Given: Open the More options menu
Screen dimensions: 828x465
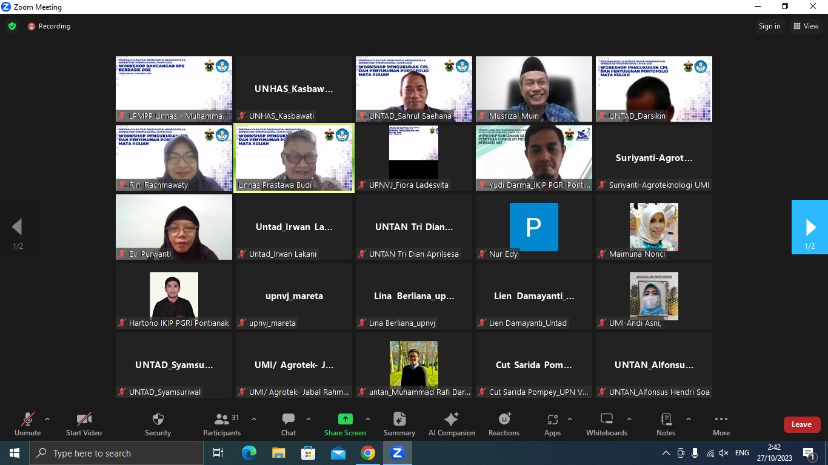Looking at the screenshot, I should point(721,424).
